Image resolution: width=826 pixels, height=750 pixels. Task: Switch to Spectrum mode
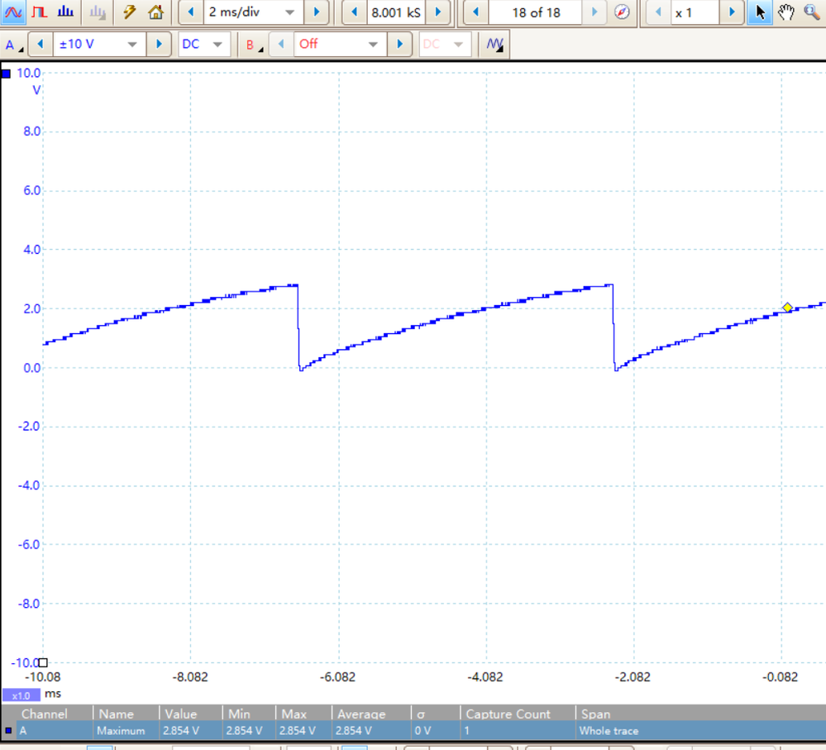click(x=65, y=12)
